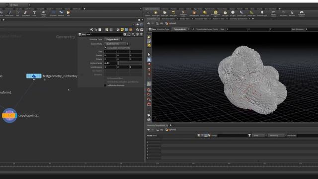Click the Gamepad Camera shelf tool
The image size is (318, 179).
pyautogui.click(x=302, y=13)
